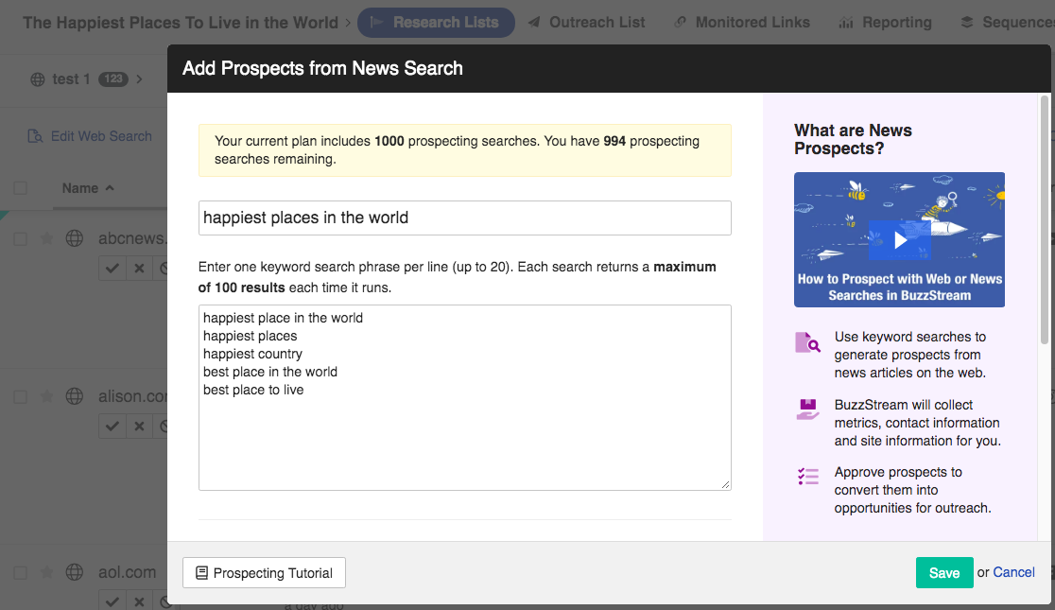Click the keyword search document icon
The image size is (1055, 610).
coord(807,342)
